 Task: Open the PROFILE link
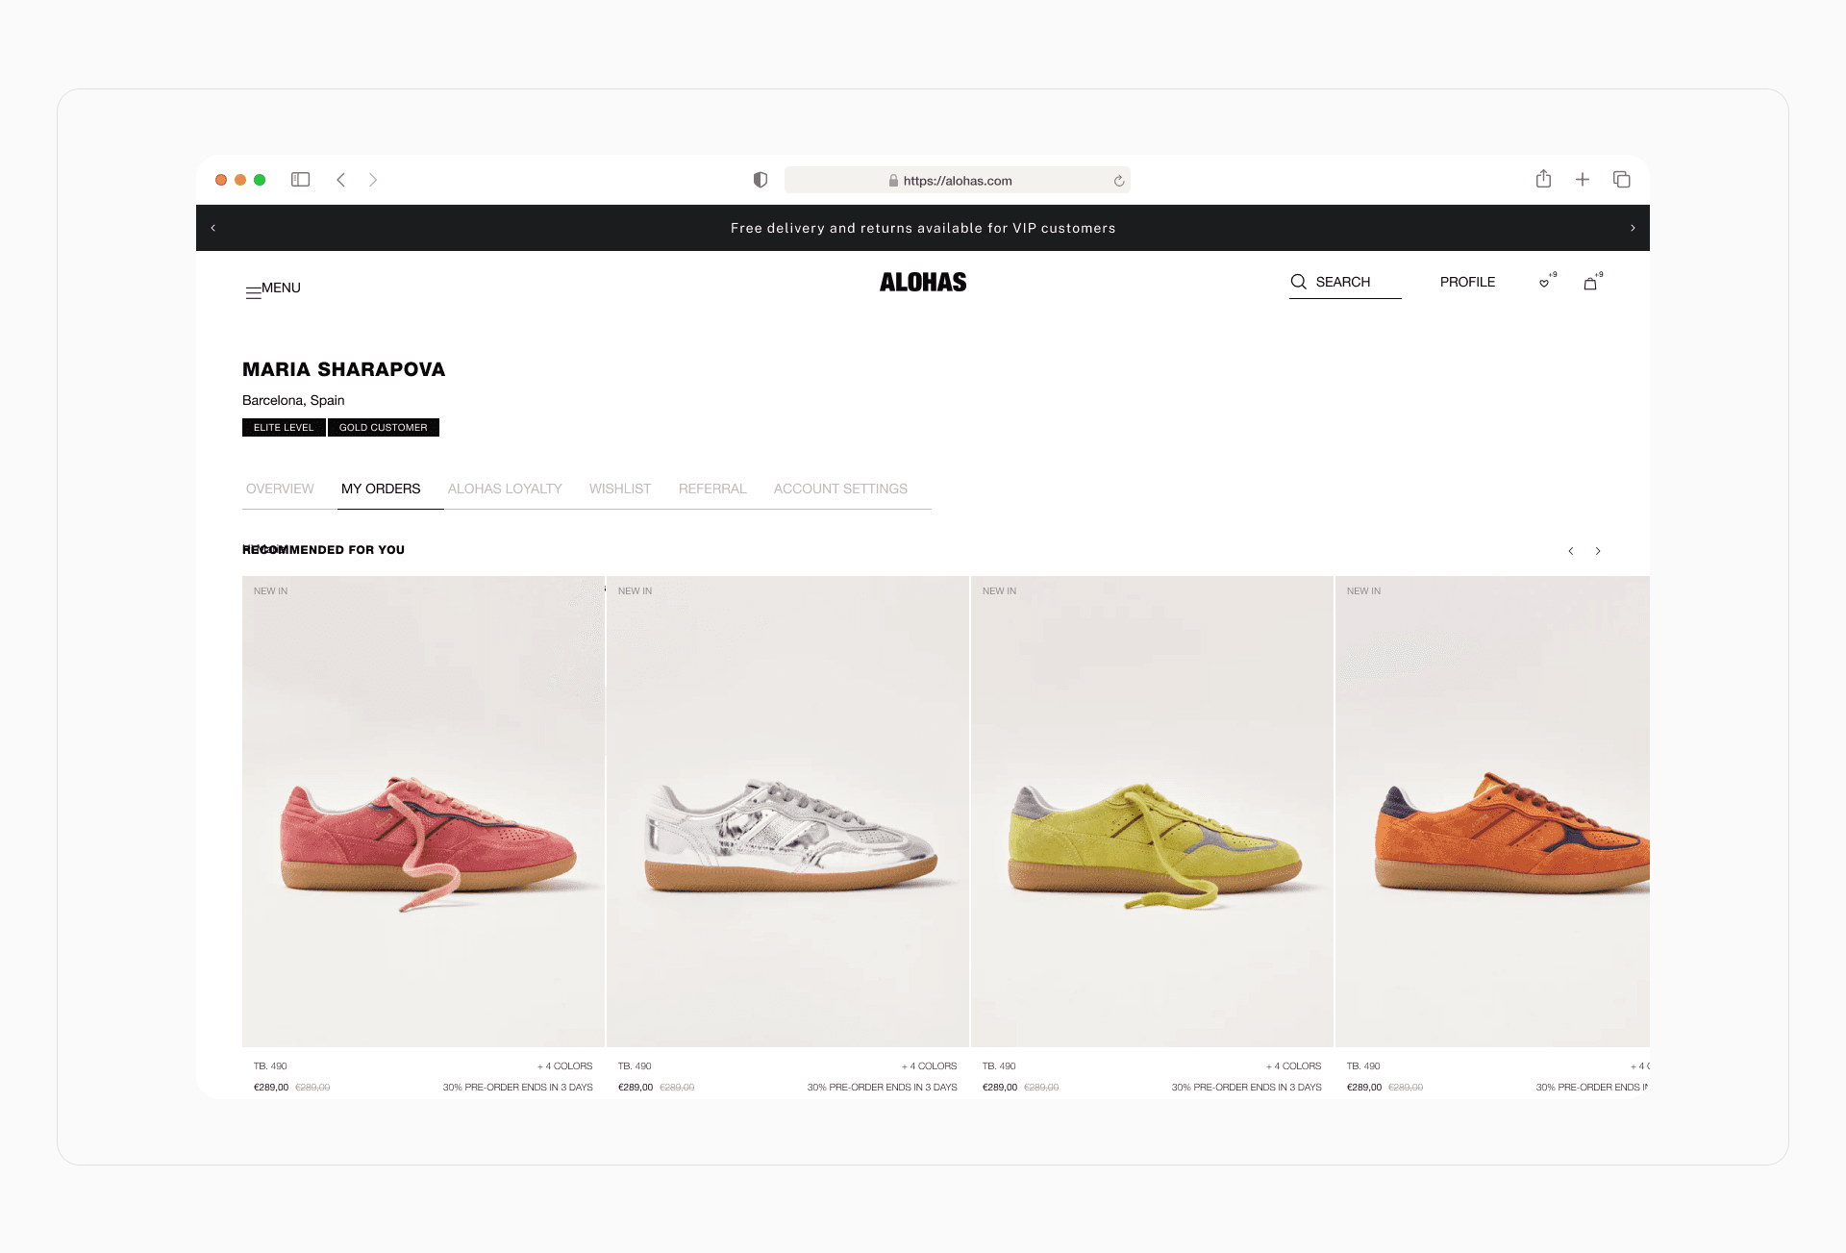point(1467,282)
